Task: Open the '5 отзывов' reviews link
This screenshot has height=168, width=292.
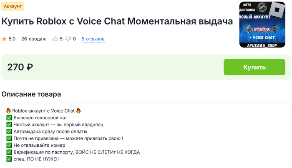Action: point(93,39)
